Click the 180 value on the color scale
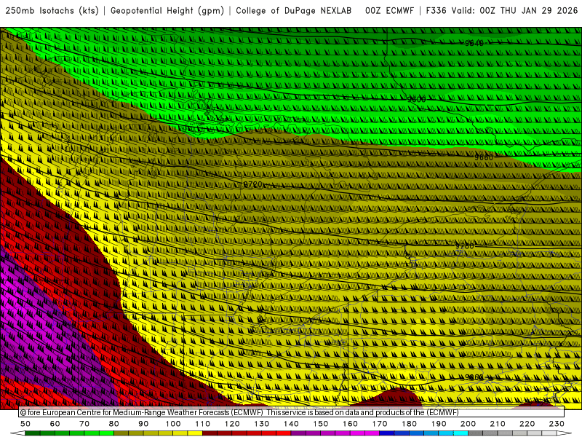This screenshot has width=582, height=437. 409,424
